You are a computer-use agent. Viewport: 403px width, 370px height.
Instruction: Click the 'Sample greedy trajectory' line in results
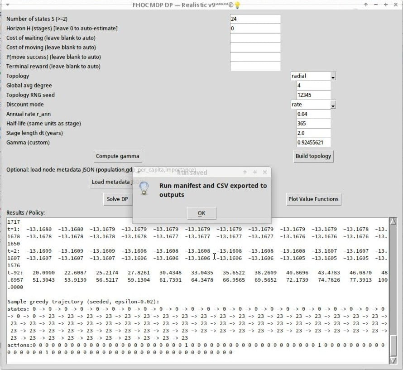click(x=83, y=302)
